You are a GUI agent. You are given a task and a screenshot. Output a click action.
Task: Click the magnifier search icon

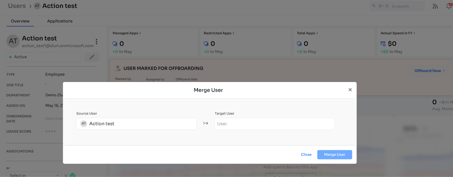[x=374, y=6]
